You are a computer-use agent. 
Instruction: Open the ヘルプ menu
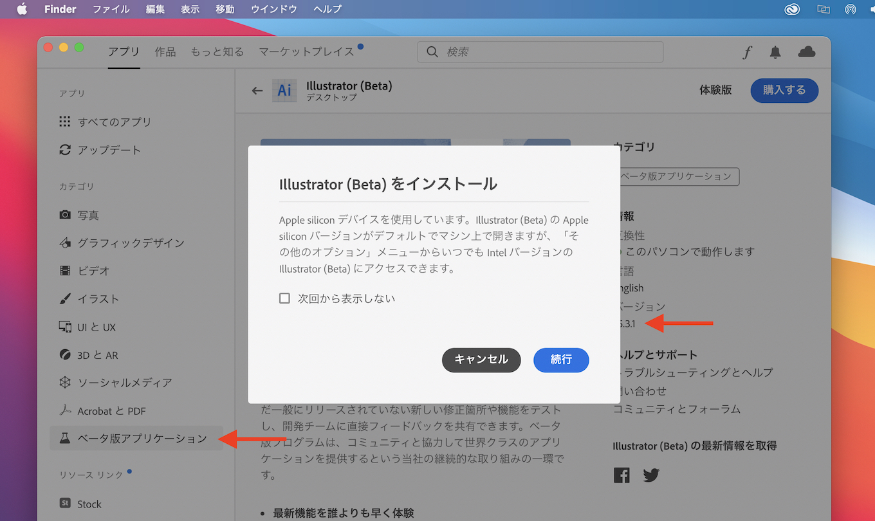point(327,9)
